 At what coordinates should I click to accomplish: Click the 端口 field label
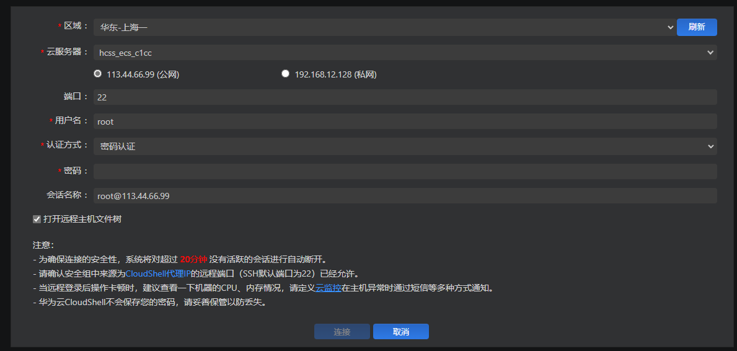[x=76, y=97]
